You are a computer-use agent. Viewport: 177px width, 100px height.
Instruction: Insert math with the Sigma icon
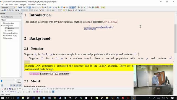(x=62, y=7)
